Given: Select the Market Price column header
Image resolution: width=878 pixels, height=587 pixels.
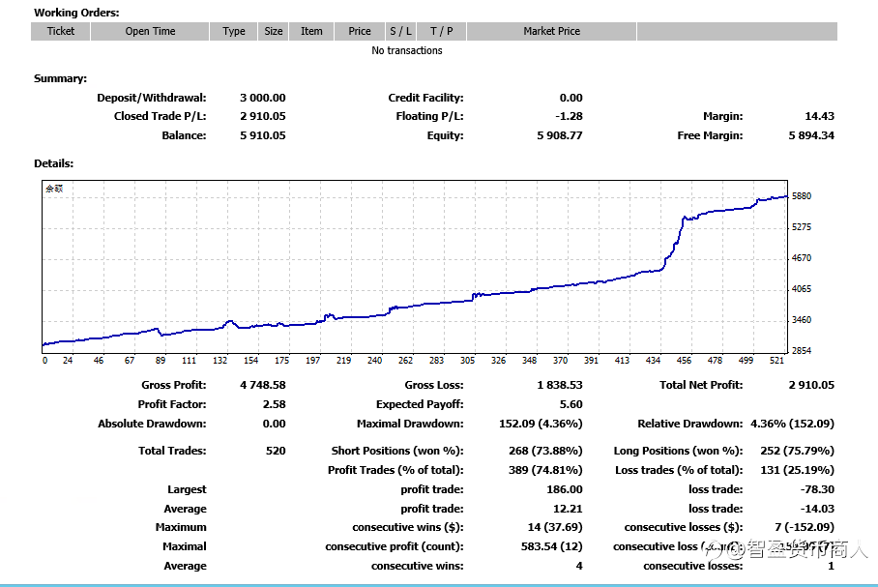Looking at the screenshot, I should tap(551, 31).
